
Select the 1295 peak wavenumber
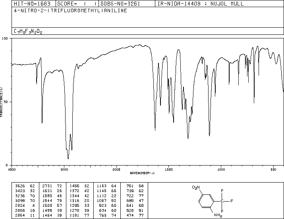click(74, 206)
